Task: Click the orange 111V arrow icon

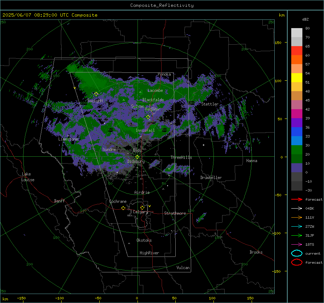Action: click(297, 217)
